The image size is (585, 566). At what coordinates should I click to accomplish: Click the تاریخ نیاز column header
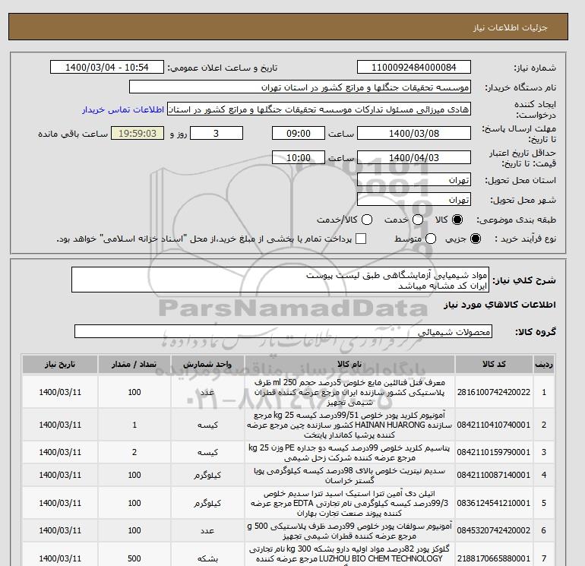tap(60, 364)
